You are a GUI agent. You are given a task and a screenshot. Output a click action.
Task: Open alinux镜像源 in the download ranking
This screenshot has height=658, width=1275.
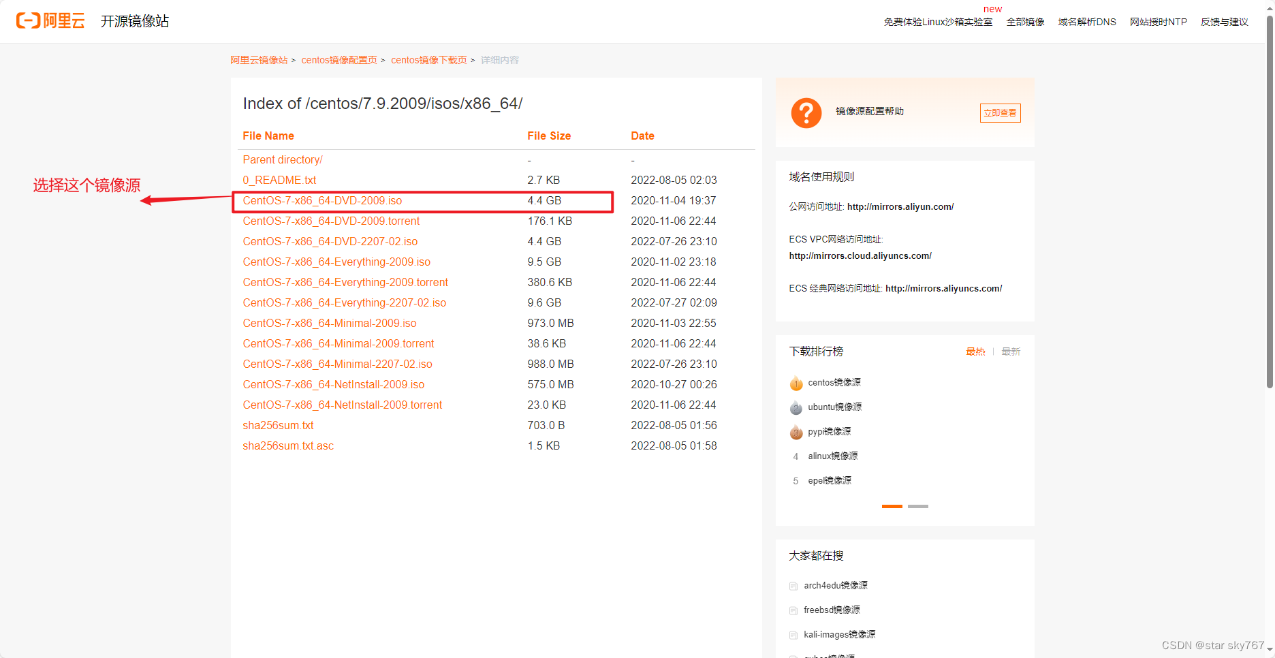[833, 456]
